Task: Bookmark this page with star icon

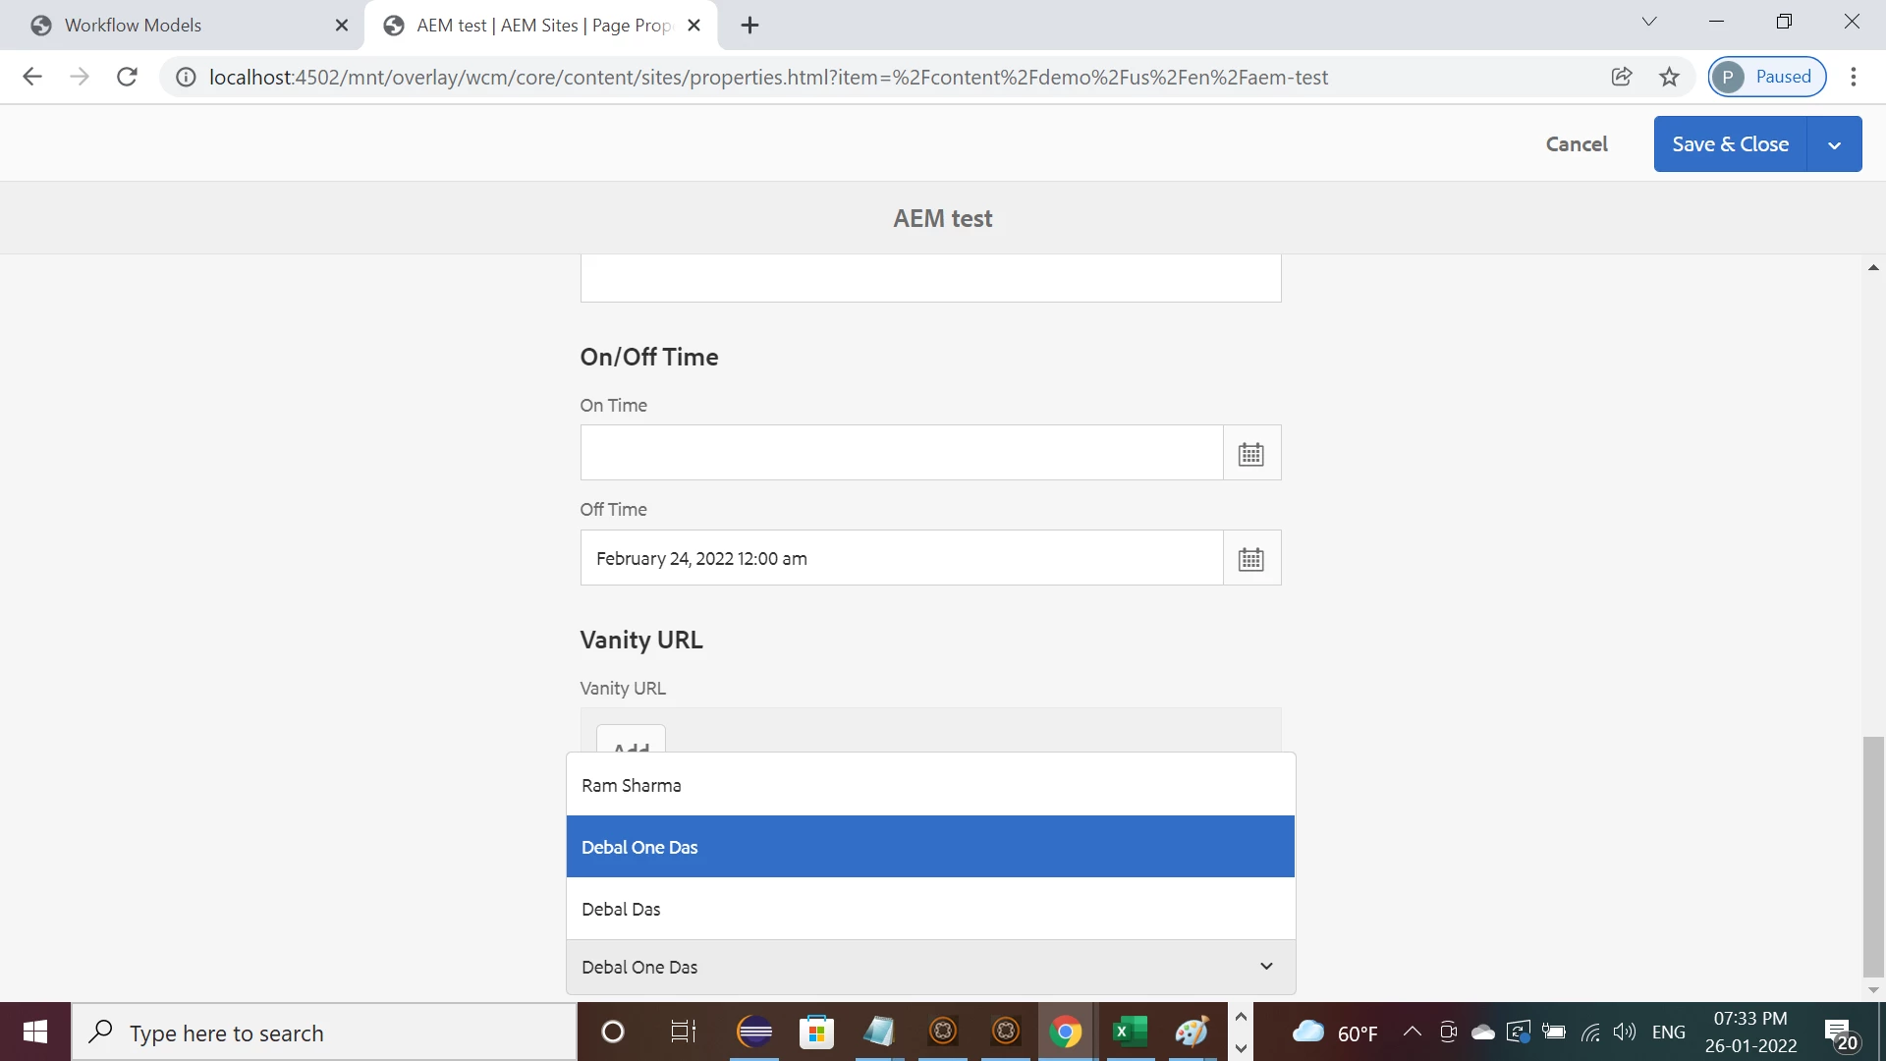Action: [x=1669, y=77]
